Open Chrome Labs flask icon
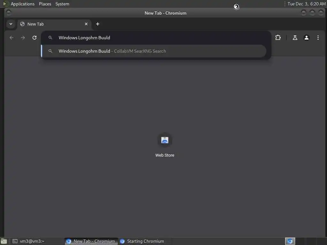Image resolution: width=327 pixels, height=245 pixels. tap(295, 38)
